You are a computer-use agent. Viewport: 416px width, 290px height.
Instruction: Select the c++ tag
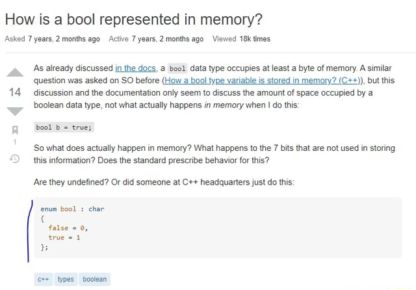(44, 280)
